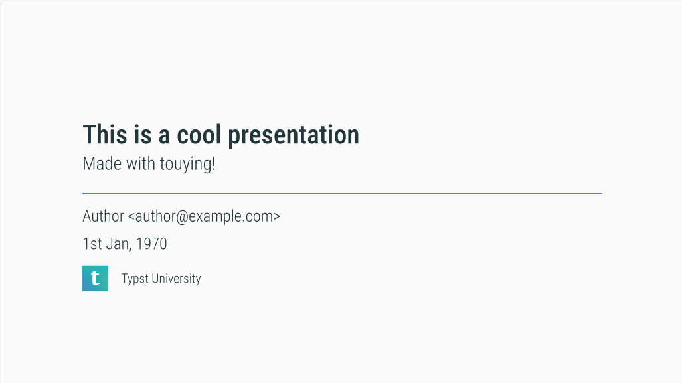This screenshot has width=682, height=383.
Task: Click the word "presentation" in the title
Action: [294, 135]
